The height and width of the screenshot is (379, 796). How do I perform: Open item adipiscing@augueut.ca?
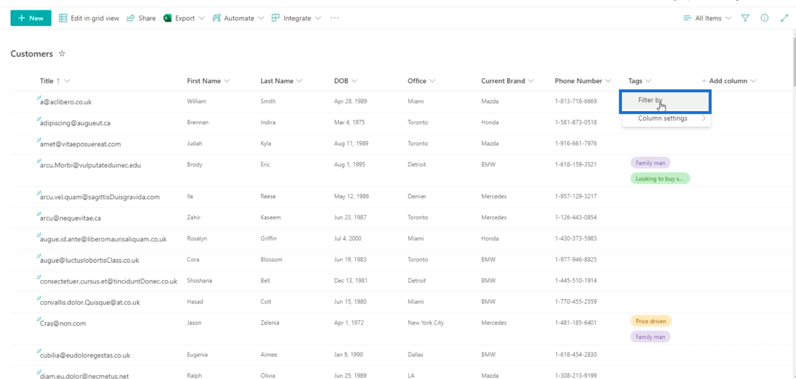(x=75, y=123)
